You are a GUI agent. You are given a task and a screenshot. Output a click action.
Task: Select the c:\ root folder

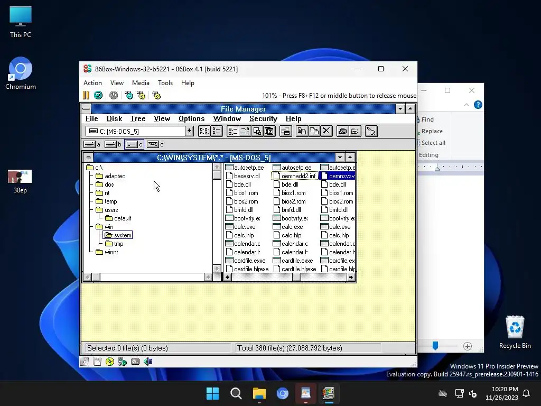[x=95, y=168]
